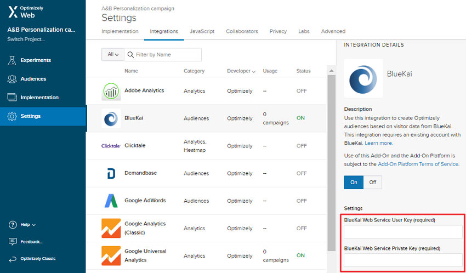Image resolution: width=466 pixels, height=273 pixels.
Task: Open Audiences people icon in sidebar
Action: point(12,79)
